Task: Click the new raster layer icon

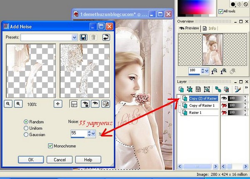Action: tap(182, 89)
